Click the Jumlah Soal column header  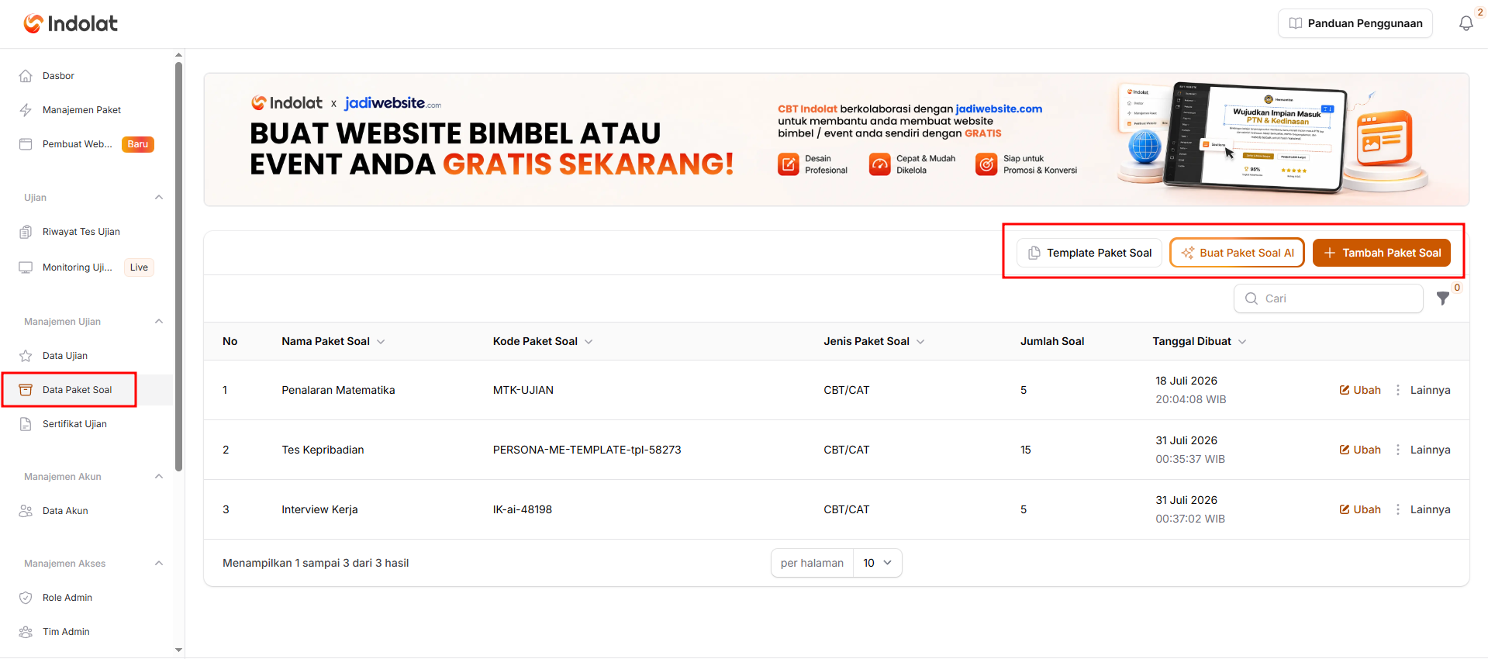click(1052, 342)
